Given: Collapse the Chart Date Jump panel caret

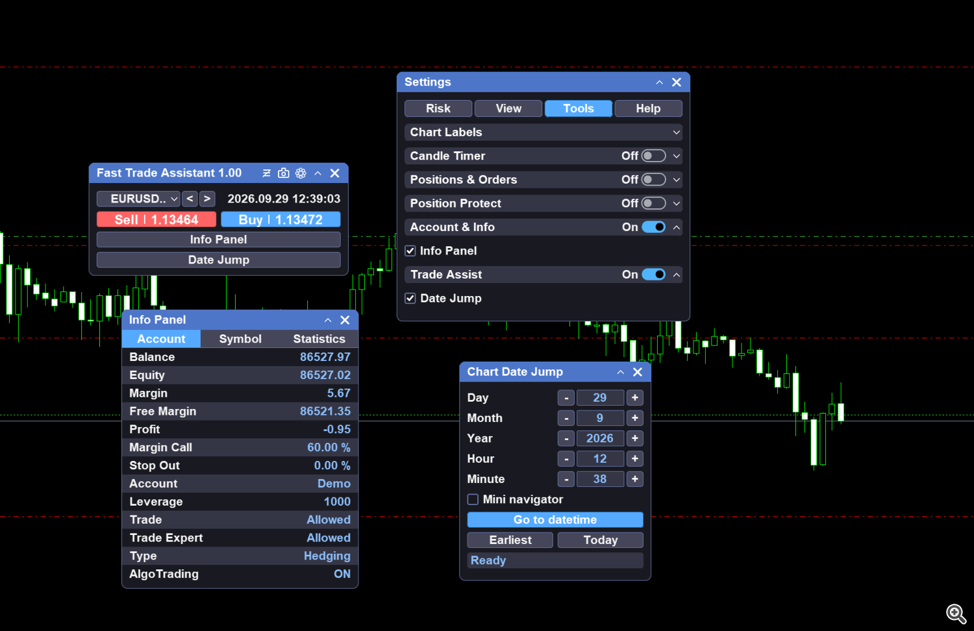Looking at the screenshot, I should tap(621, 372).
